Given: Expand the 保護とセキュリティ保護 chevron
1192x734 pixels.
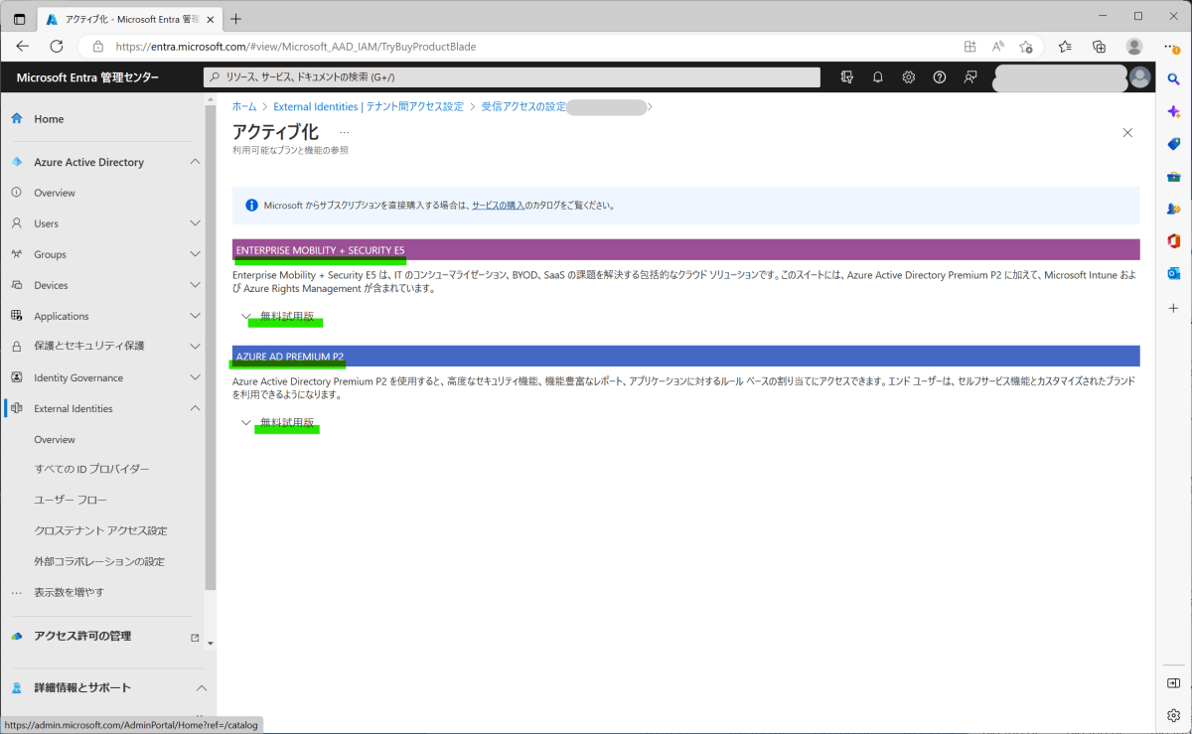Looking at the screenshot, I should click(195, 347).
